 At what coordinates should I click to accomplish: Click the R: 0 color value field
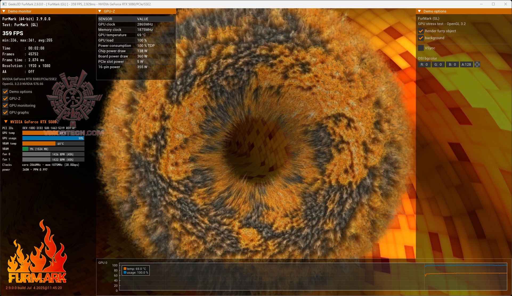click(x=424, y=64)
